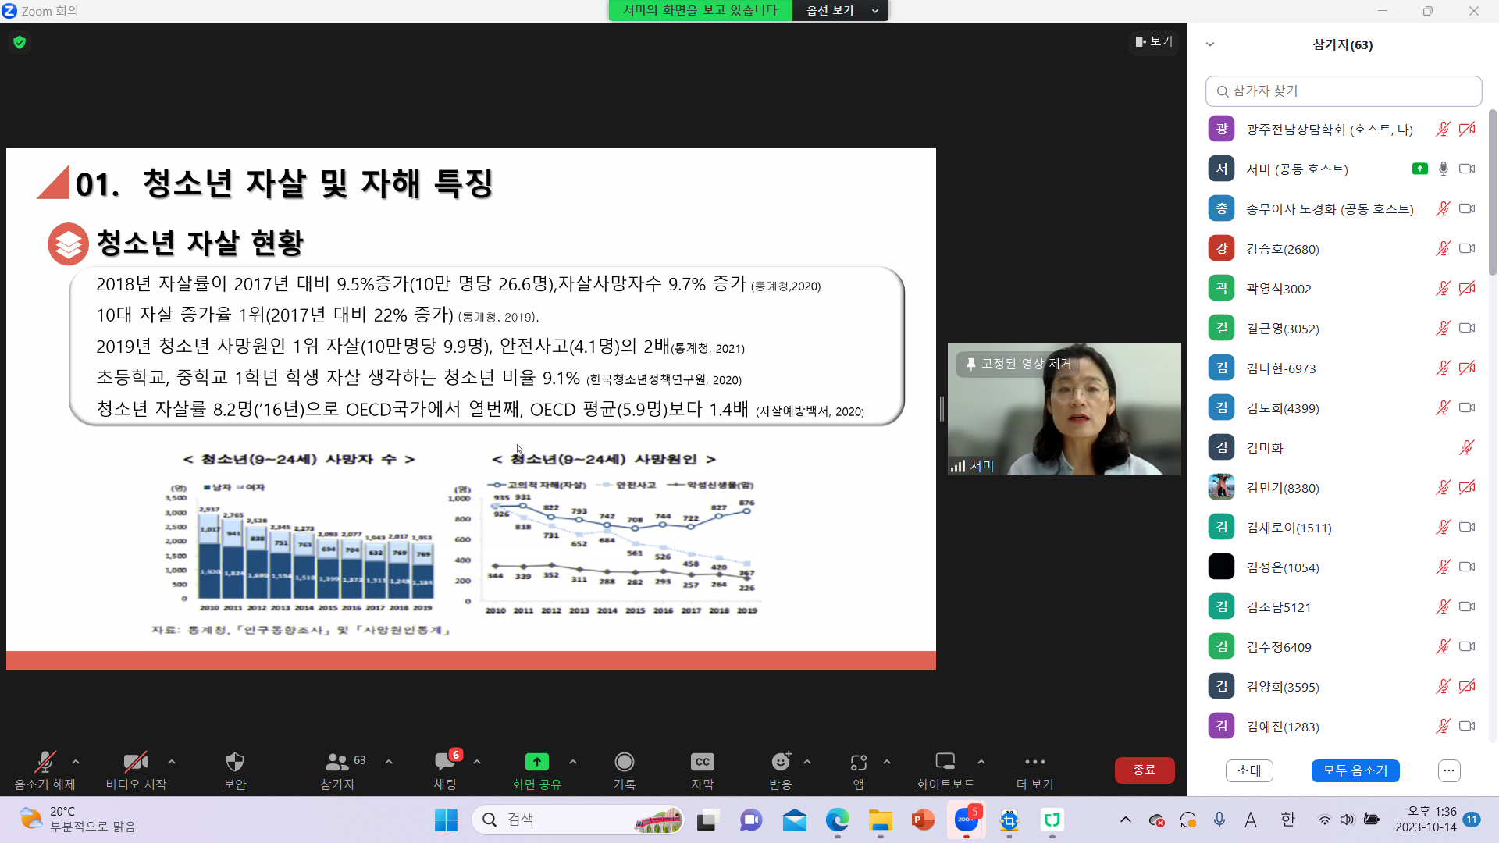The height and width of the screenshot is (843, 1499).
Task: Open 자막 (CC captions) icon
Action: tap(702, 762)
